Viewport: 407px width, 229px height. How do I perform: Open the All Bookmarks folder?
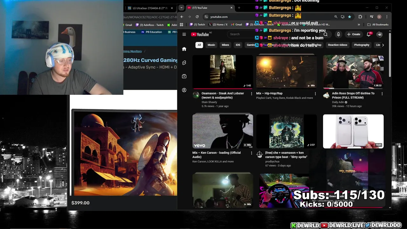(378, 24)
